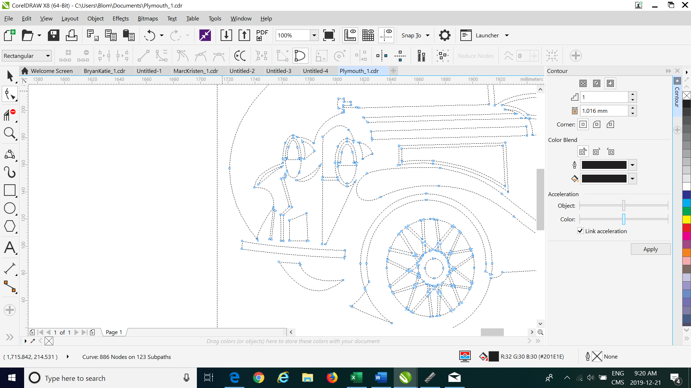
Task: Toggle the Link acceleration checkbox
Action: coord(580,231)
